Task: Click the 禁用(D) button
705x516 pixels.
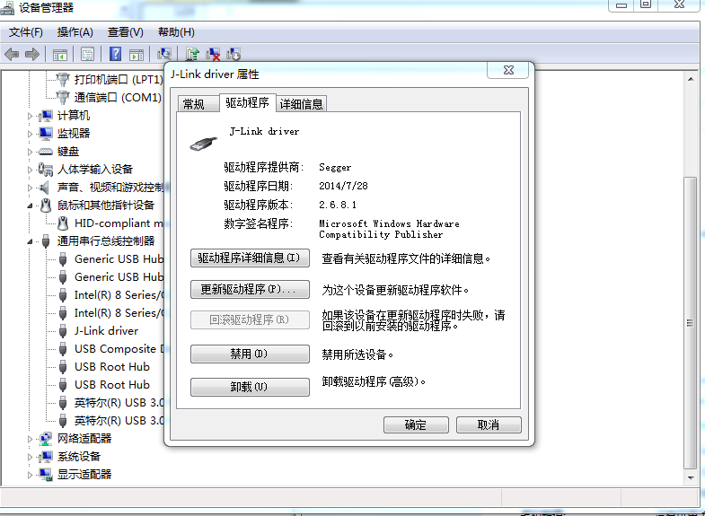Action: coord(250,354)
